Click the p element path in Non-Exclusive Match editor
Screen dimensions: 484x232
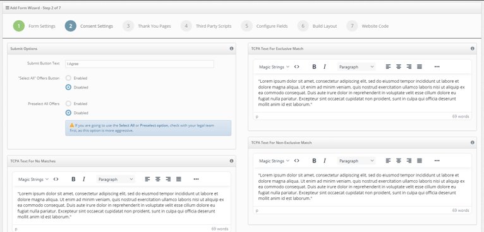(x=257, y=211)
